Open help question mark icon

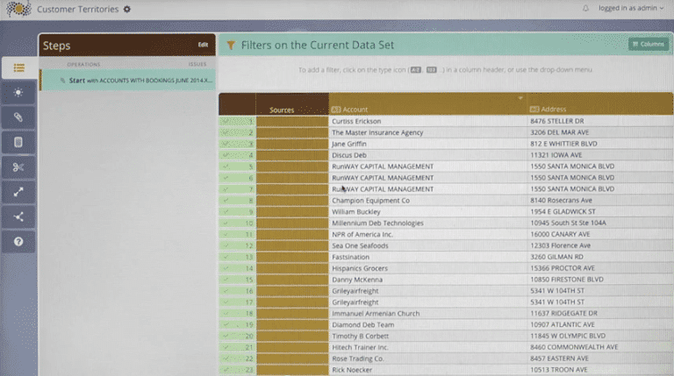pyautogui.click(x=18, y=241)
